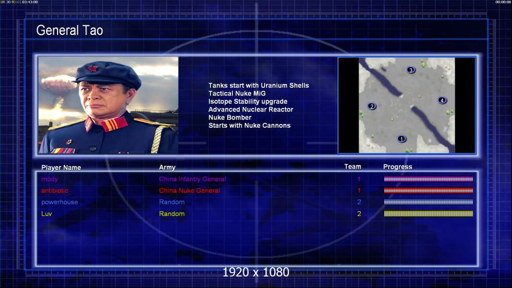Screen dimensions: 512x288
Task: Click powerhouse's Random army entry
Action: click(172, 202)
